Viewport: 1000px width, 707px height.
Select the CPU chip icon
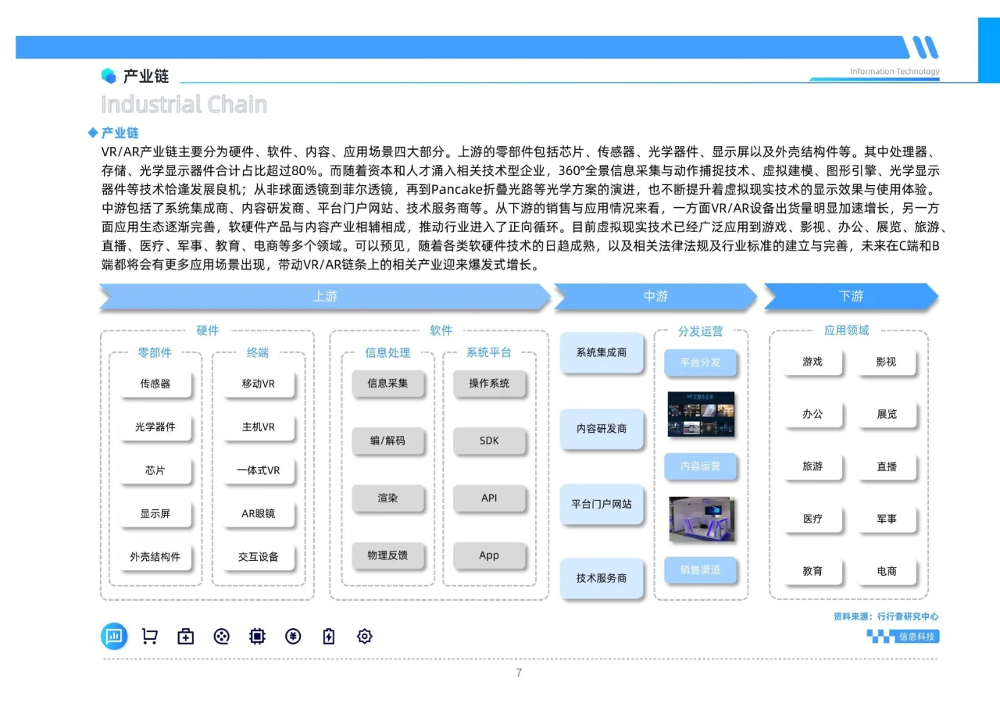point(257,636)
